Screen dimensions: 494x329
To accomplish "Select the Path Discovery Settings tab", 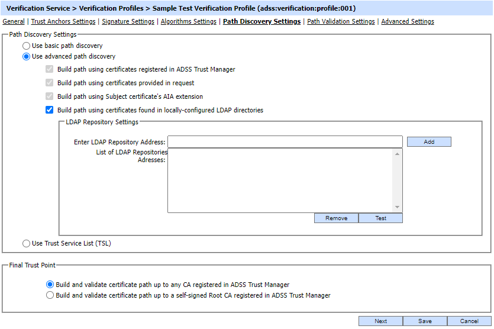I will click(261, 21).
